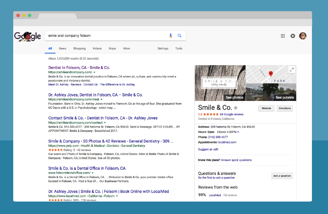Viewport: 328px width, 214px height.
Task: Switch to the Shopping tab
Action: [80, 48]
